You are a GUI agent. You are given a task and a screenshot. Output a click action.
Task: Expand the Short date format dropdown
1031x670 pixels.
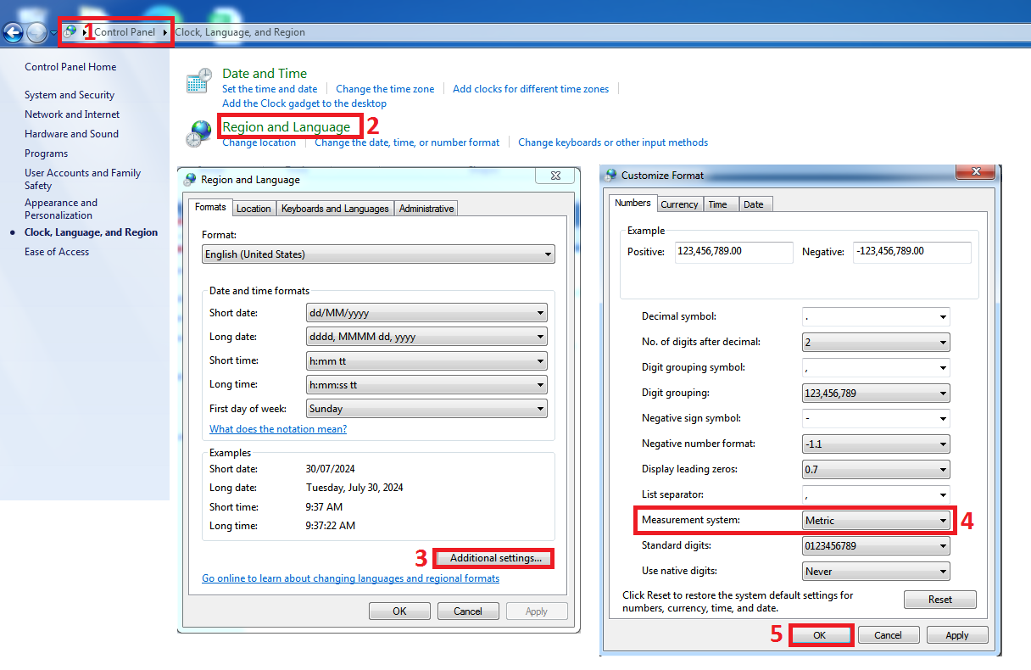tap(426, 313)
